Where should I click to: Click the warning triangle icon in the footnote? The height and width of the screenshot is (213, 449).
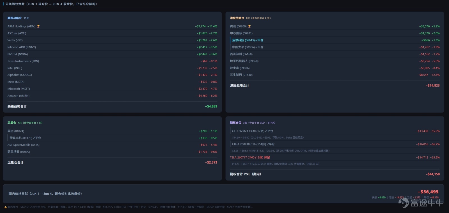coord(6,207)
